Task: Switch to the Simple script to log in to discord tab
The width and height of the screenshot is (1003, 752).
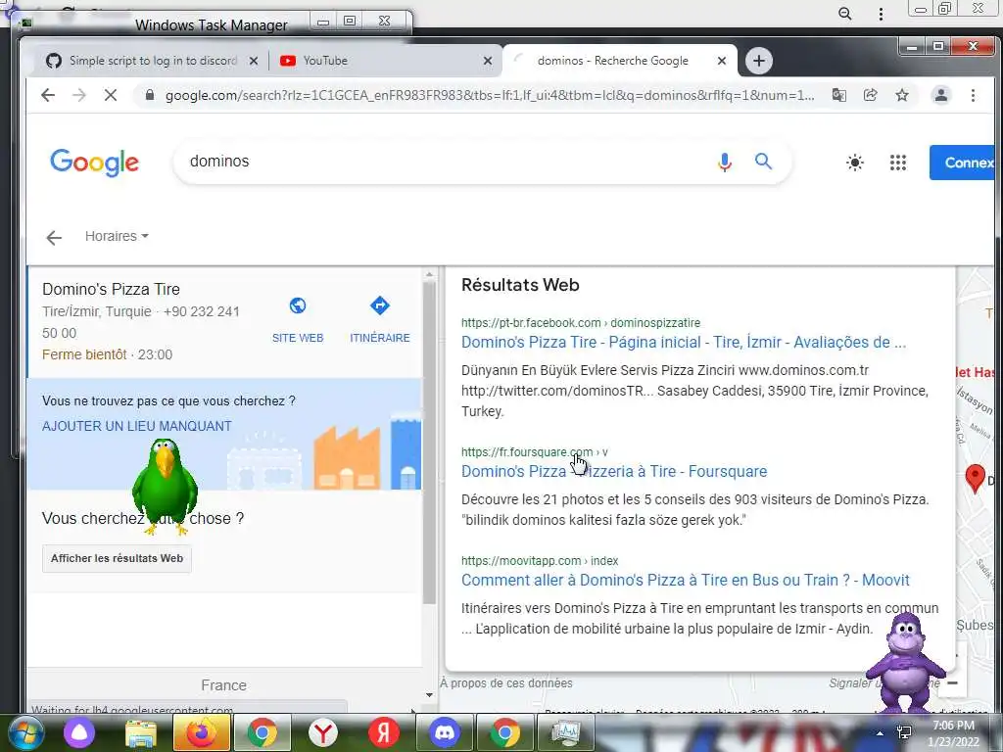Action: [153, 61]
